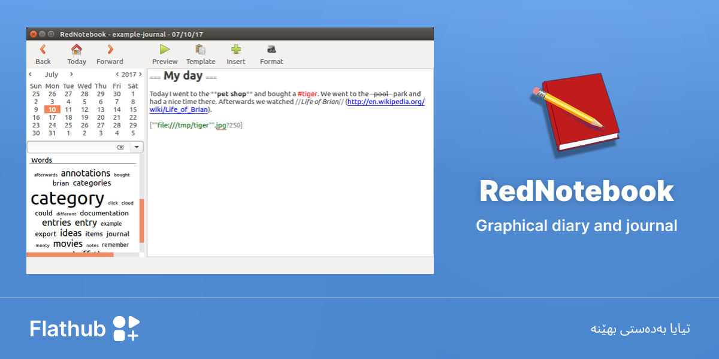Click 'example' in the word cloud

(111, 224)
